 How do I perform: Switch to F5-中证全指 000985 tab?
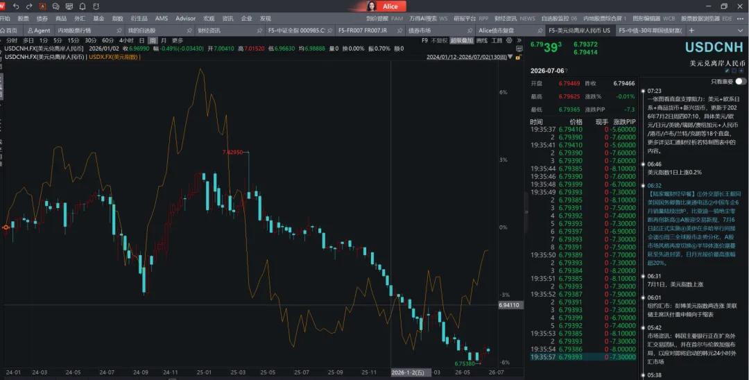[296, 31]
